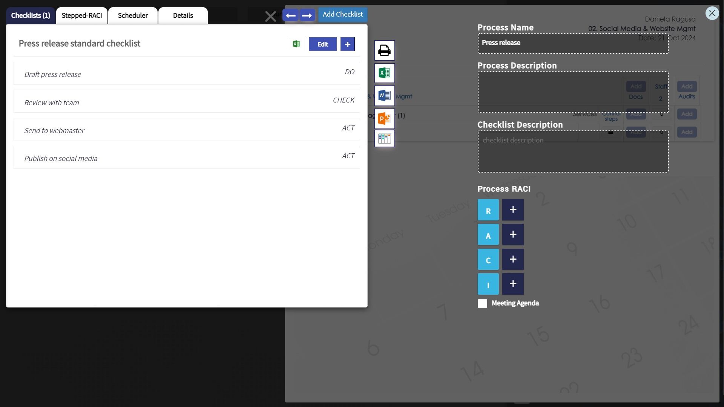Click the printer icon
This screenshot has height=407, width=724.
tap(384, 50)
